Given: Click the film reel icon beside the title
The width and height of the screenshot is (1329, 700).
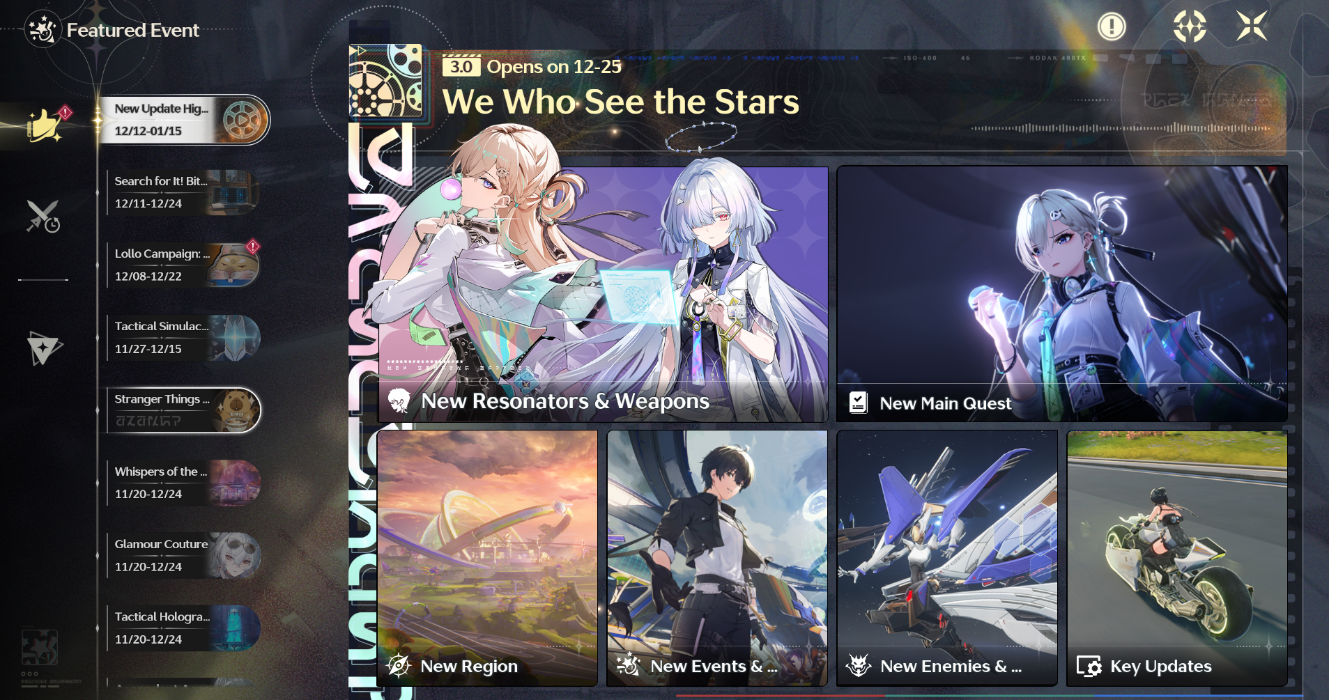Looking at the screenshot, I should (x=385, y=80).
